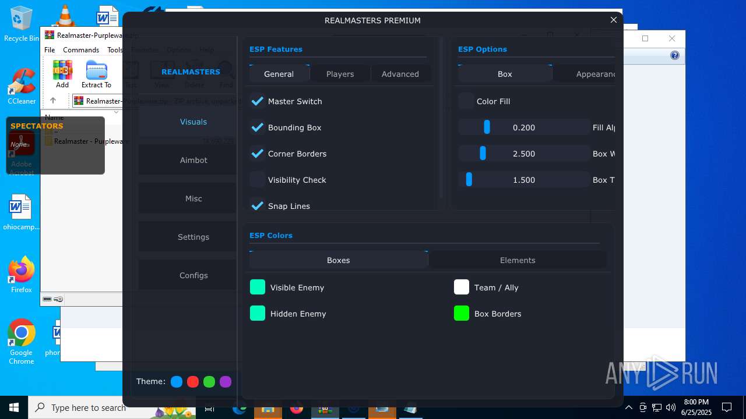Click the WinRAR up-folder arrow
This screenshot has width=746, height=419.
[x=53, y=101]
